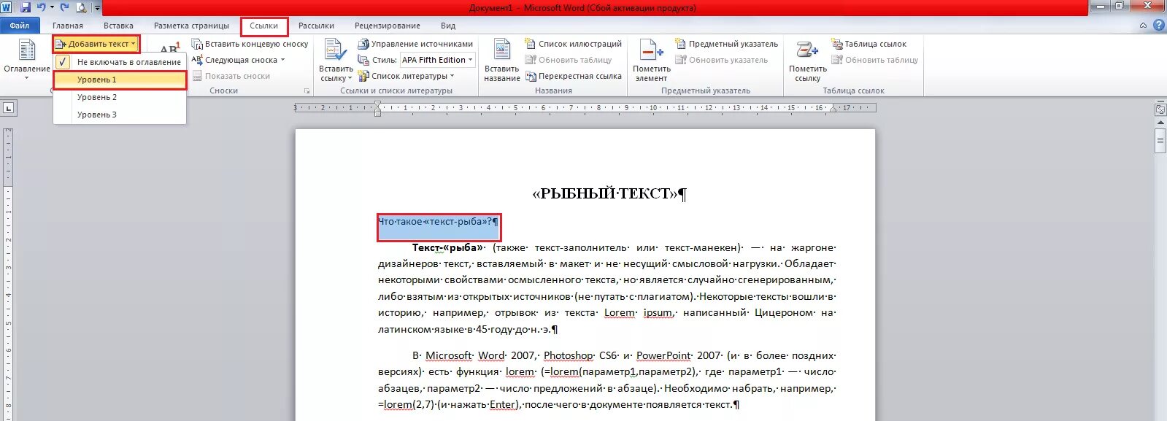This screenshot has width=1167, height=421.
Task: Switch to the Рассылки tab
Action: (316, 26)
